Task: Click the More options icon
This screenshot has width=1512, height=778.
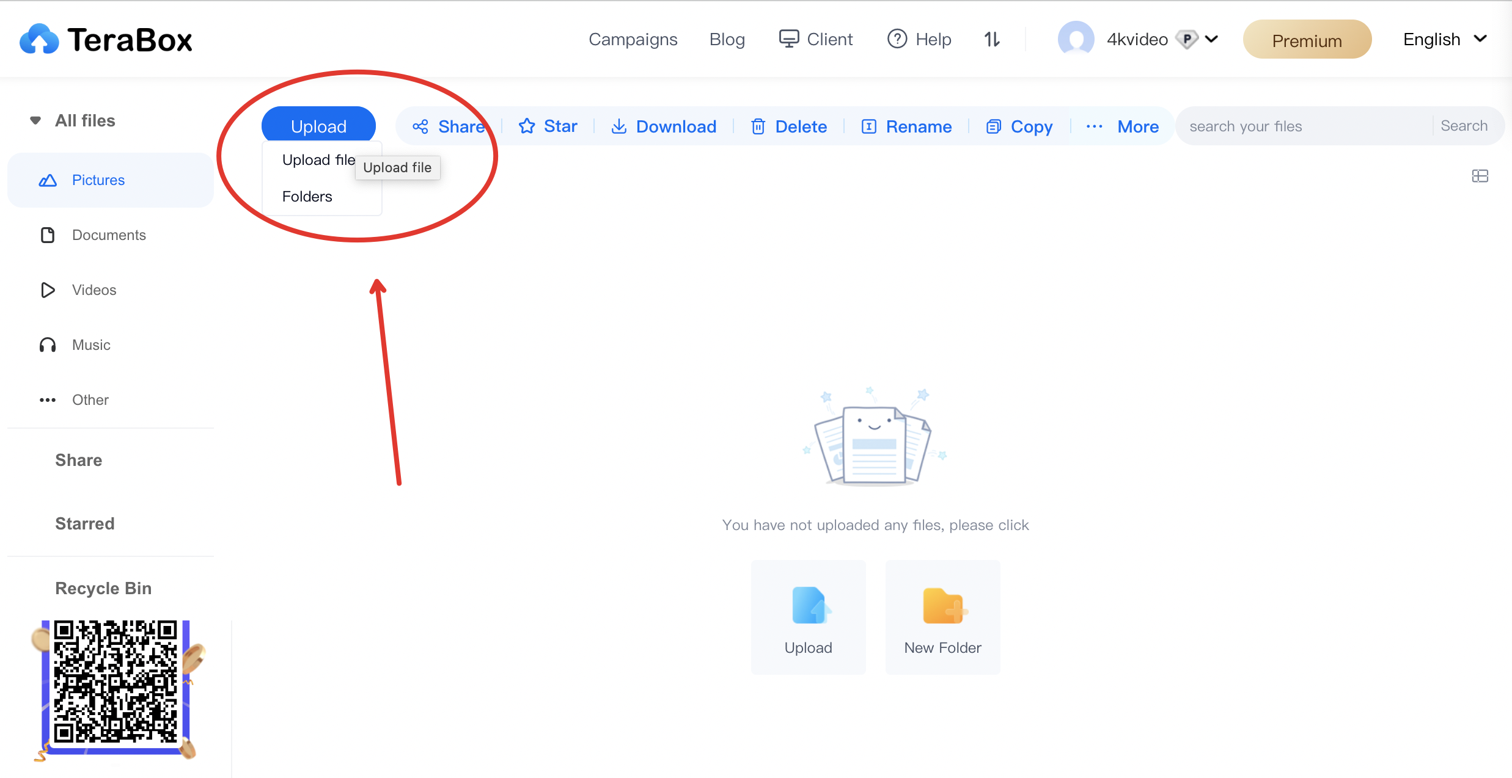Action: (1094, 127)
